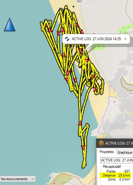Click the lowest red direction arrow on track
The width and height of the screenshot is (133, 185).
tap(83, 147)
